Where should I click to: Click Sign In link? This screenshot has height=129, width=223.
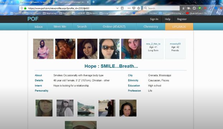[x=154, y=19]
